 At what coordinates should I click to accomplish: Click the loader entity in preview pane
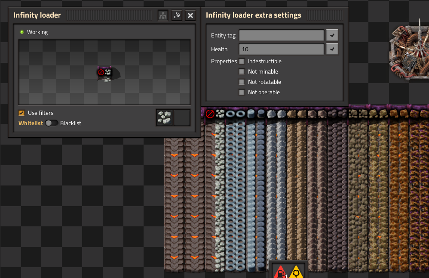pos(108,73)
